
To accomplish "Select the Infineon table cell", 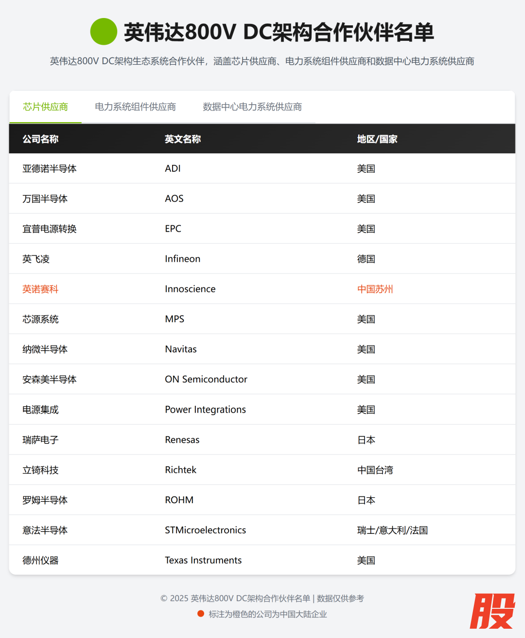I will [x=182, y=259].
